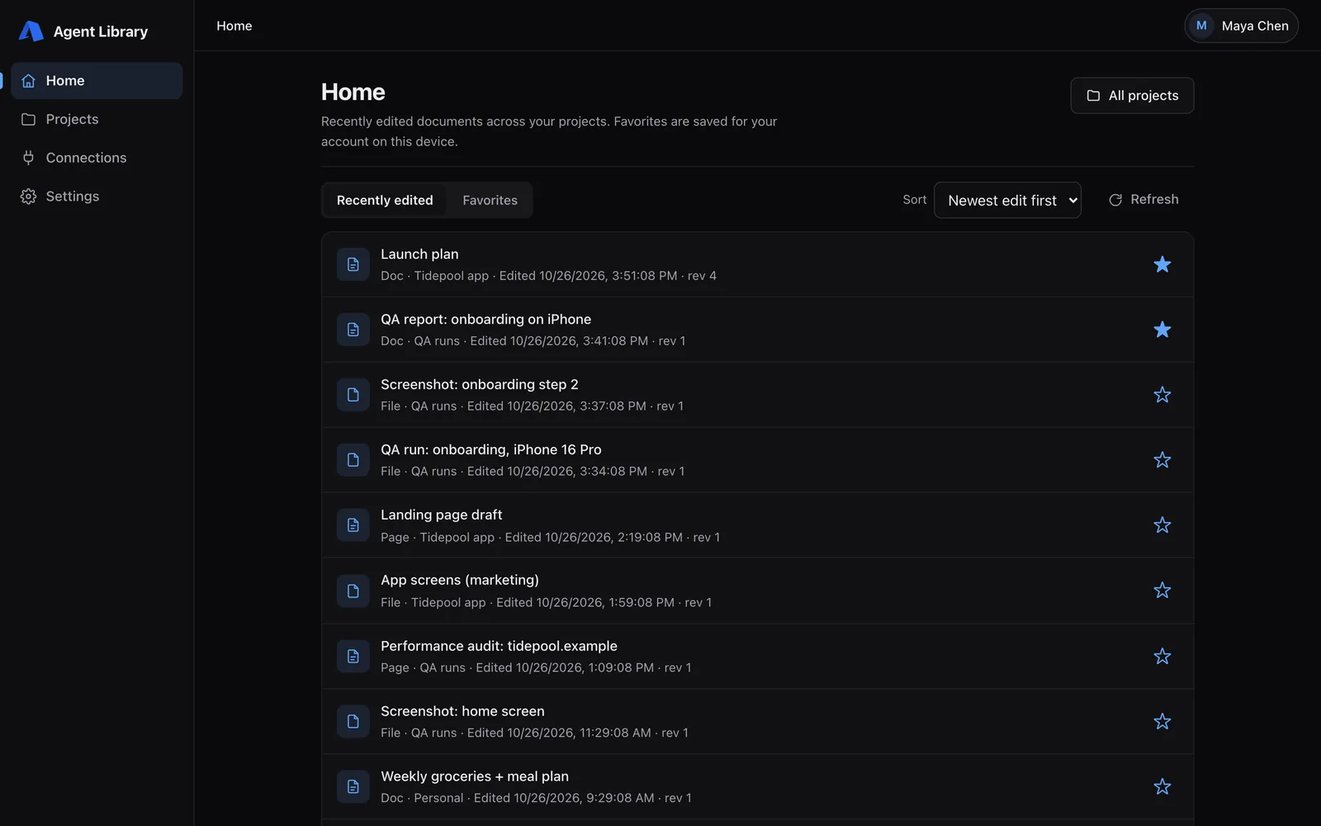
Task: Click the Home breadcrumb in top bar
Action: [234, 26]
